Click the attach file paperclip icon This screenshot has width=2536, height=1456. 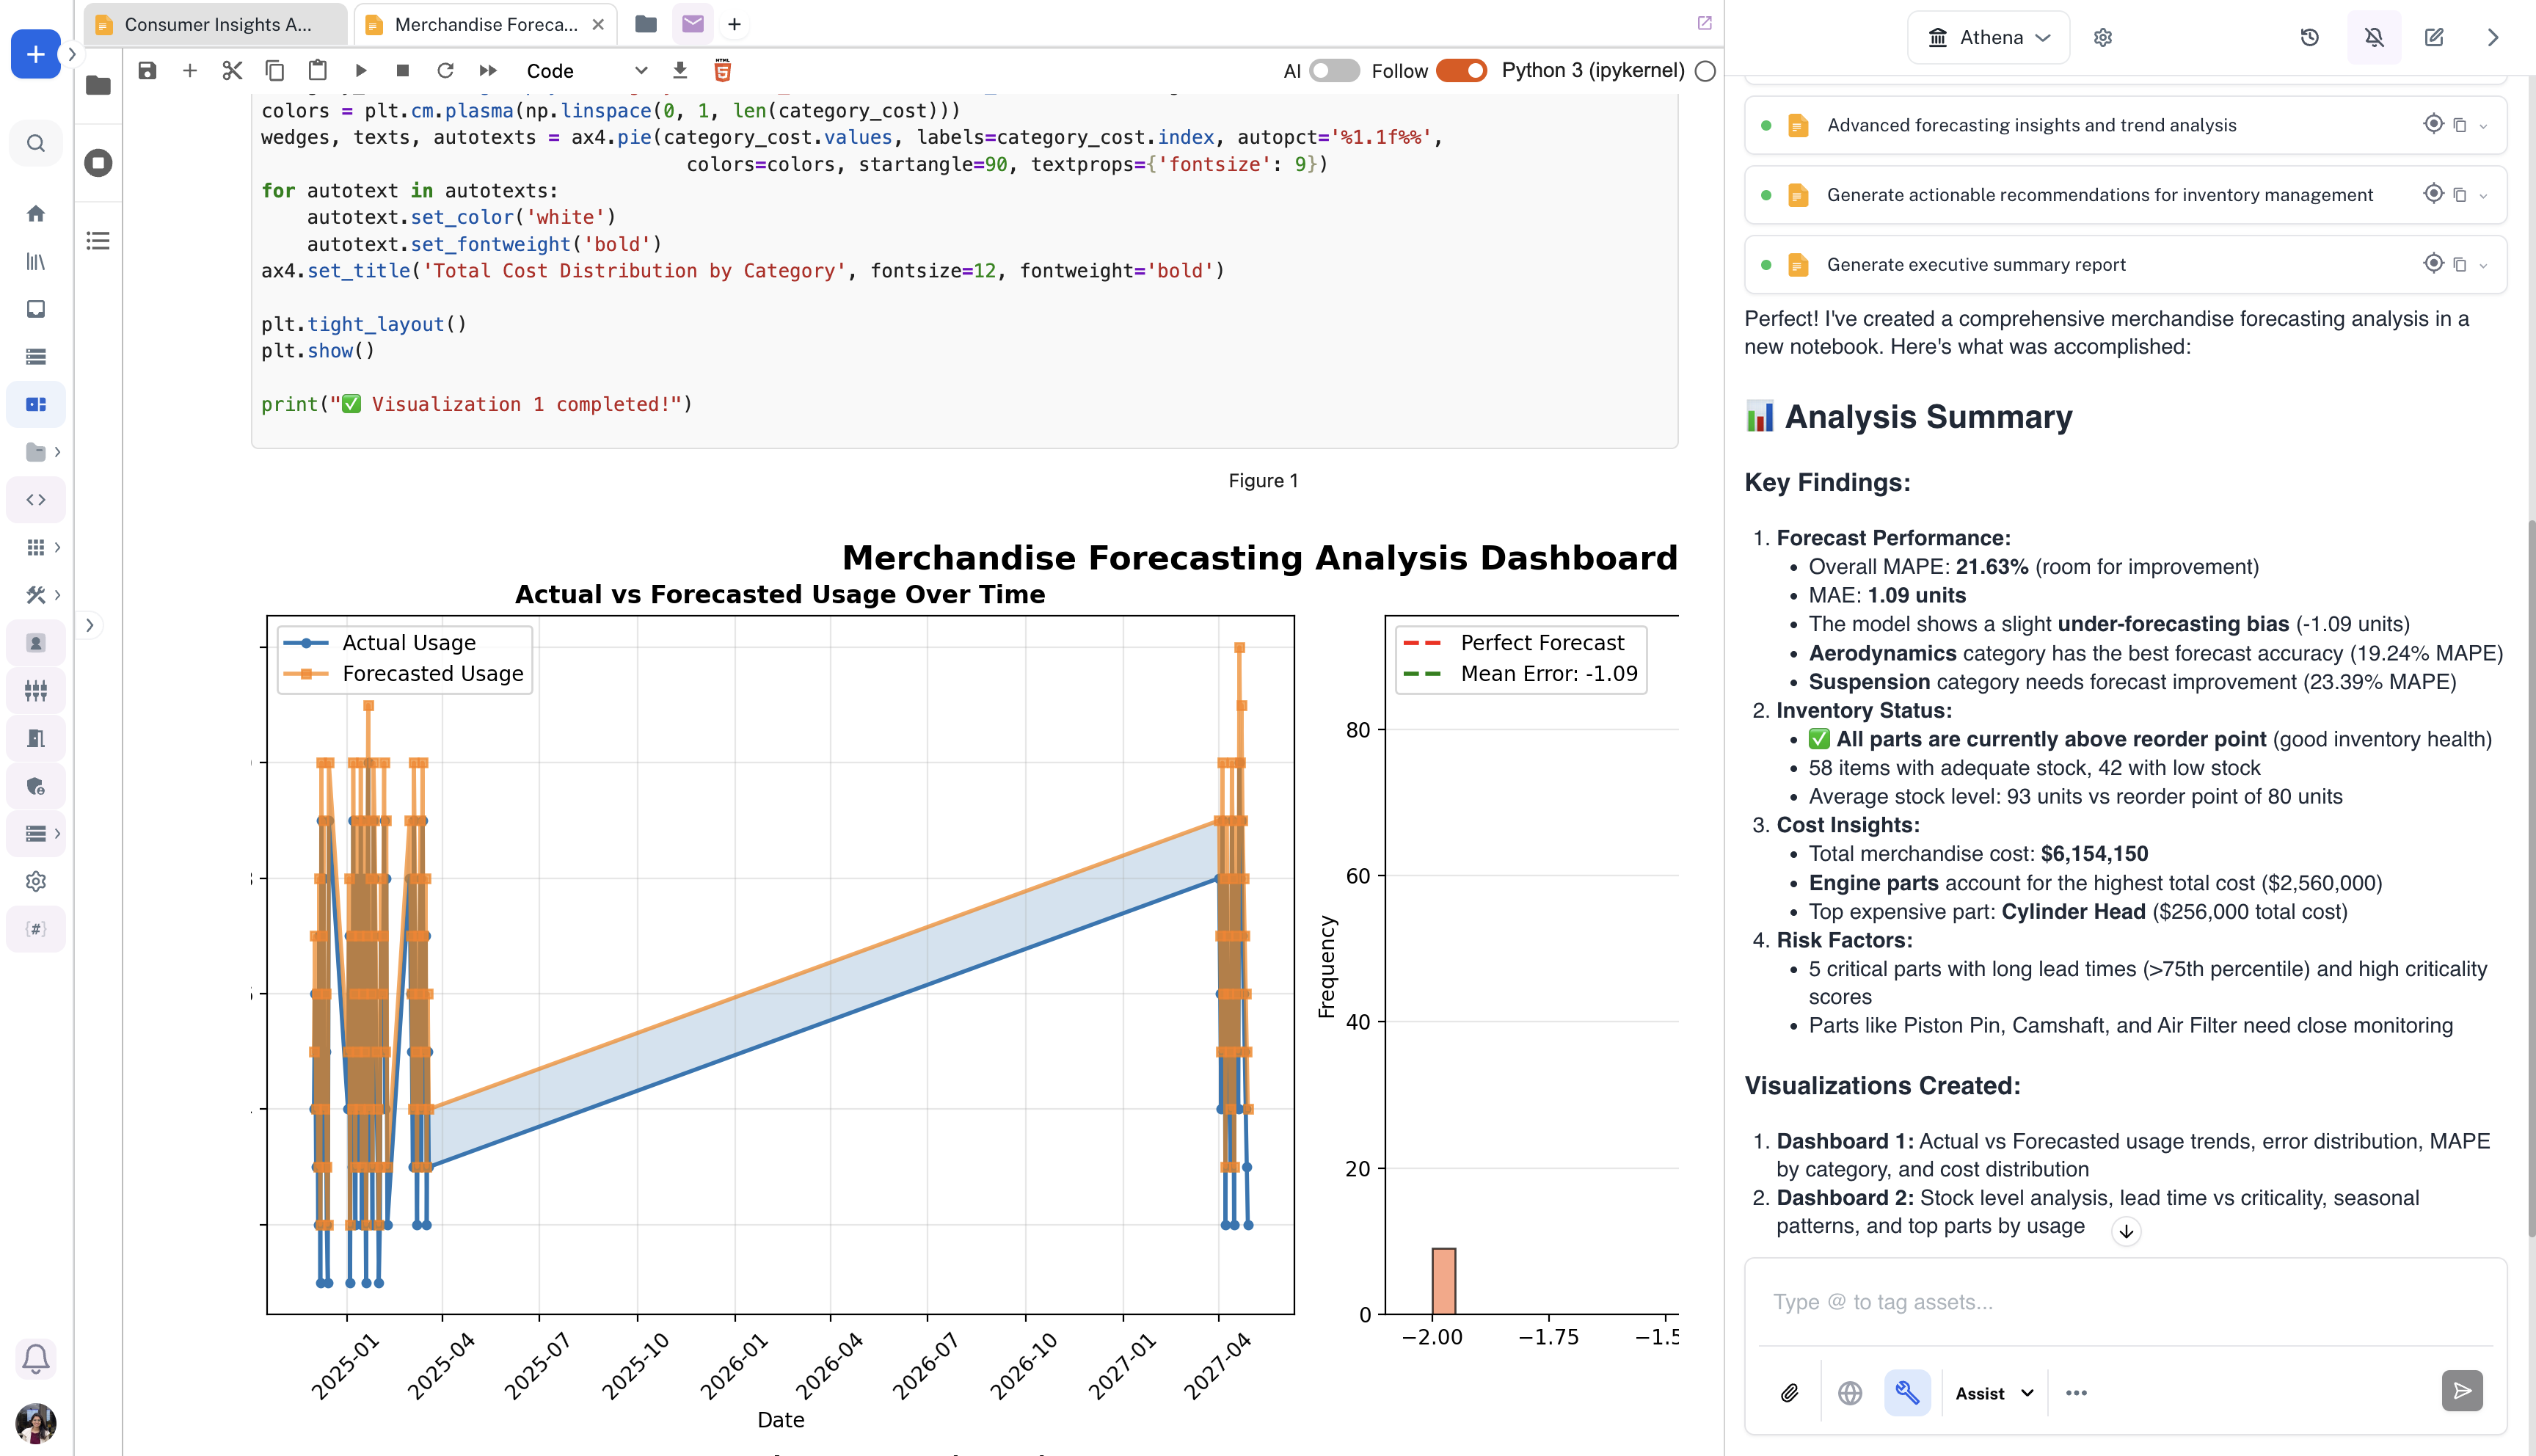pyautogui.click(x=1789, y=1392)
